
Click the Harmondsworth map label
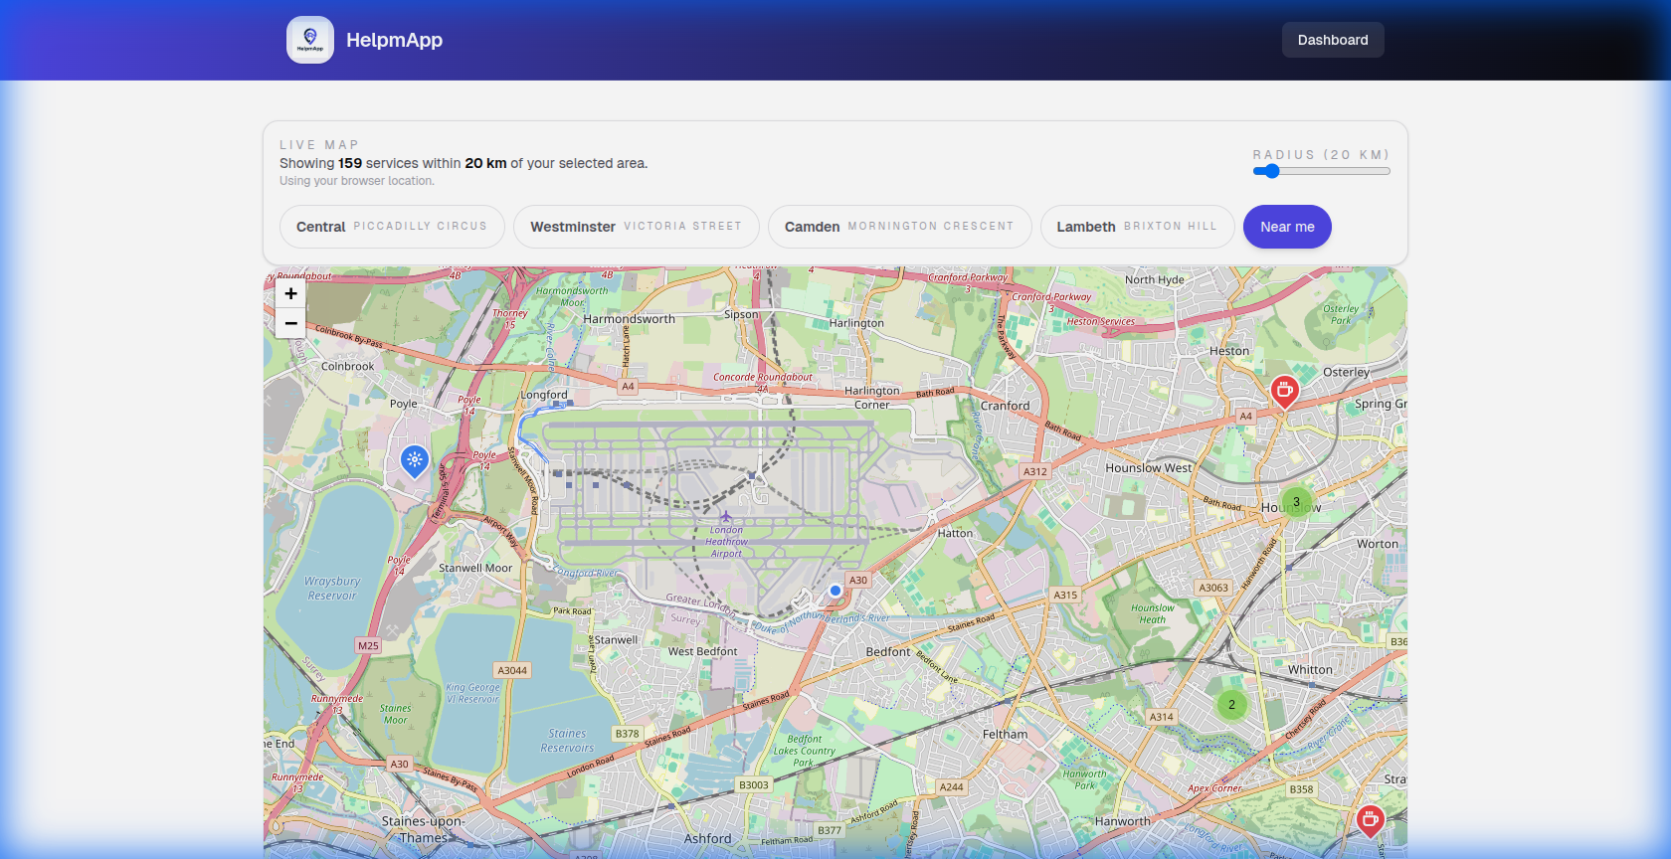pyautogui.click(x=629, y=319)
